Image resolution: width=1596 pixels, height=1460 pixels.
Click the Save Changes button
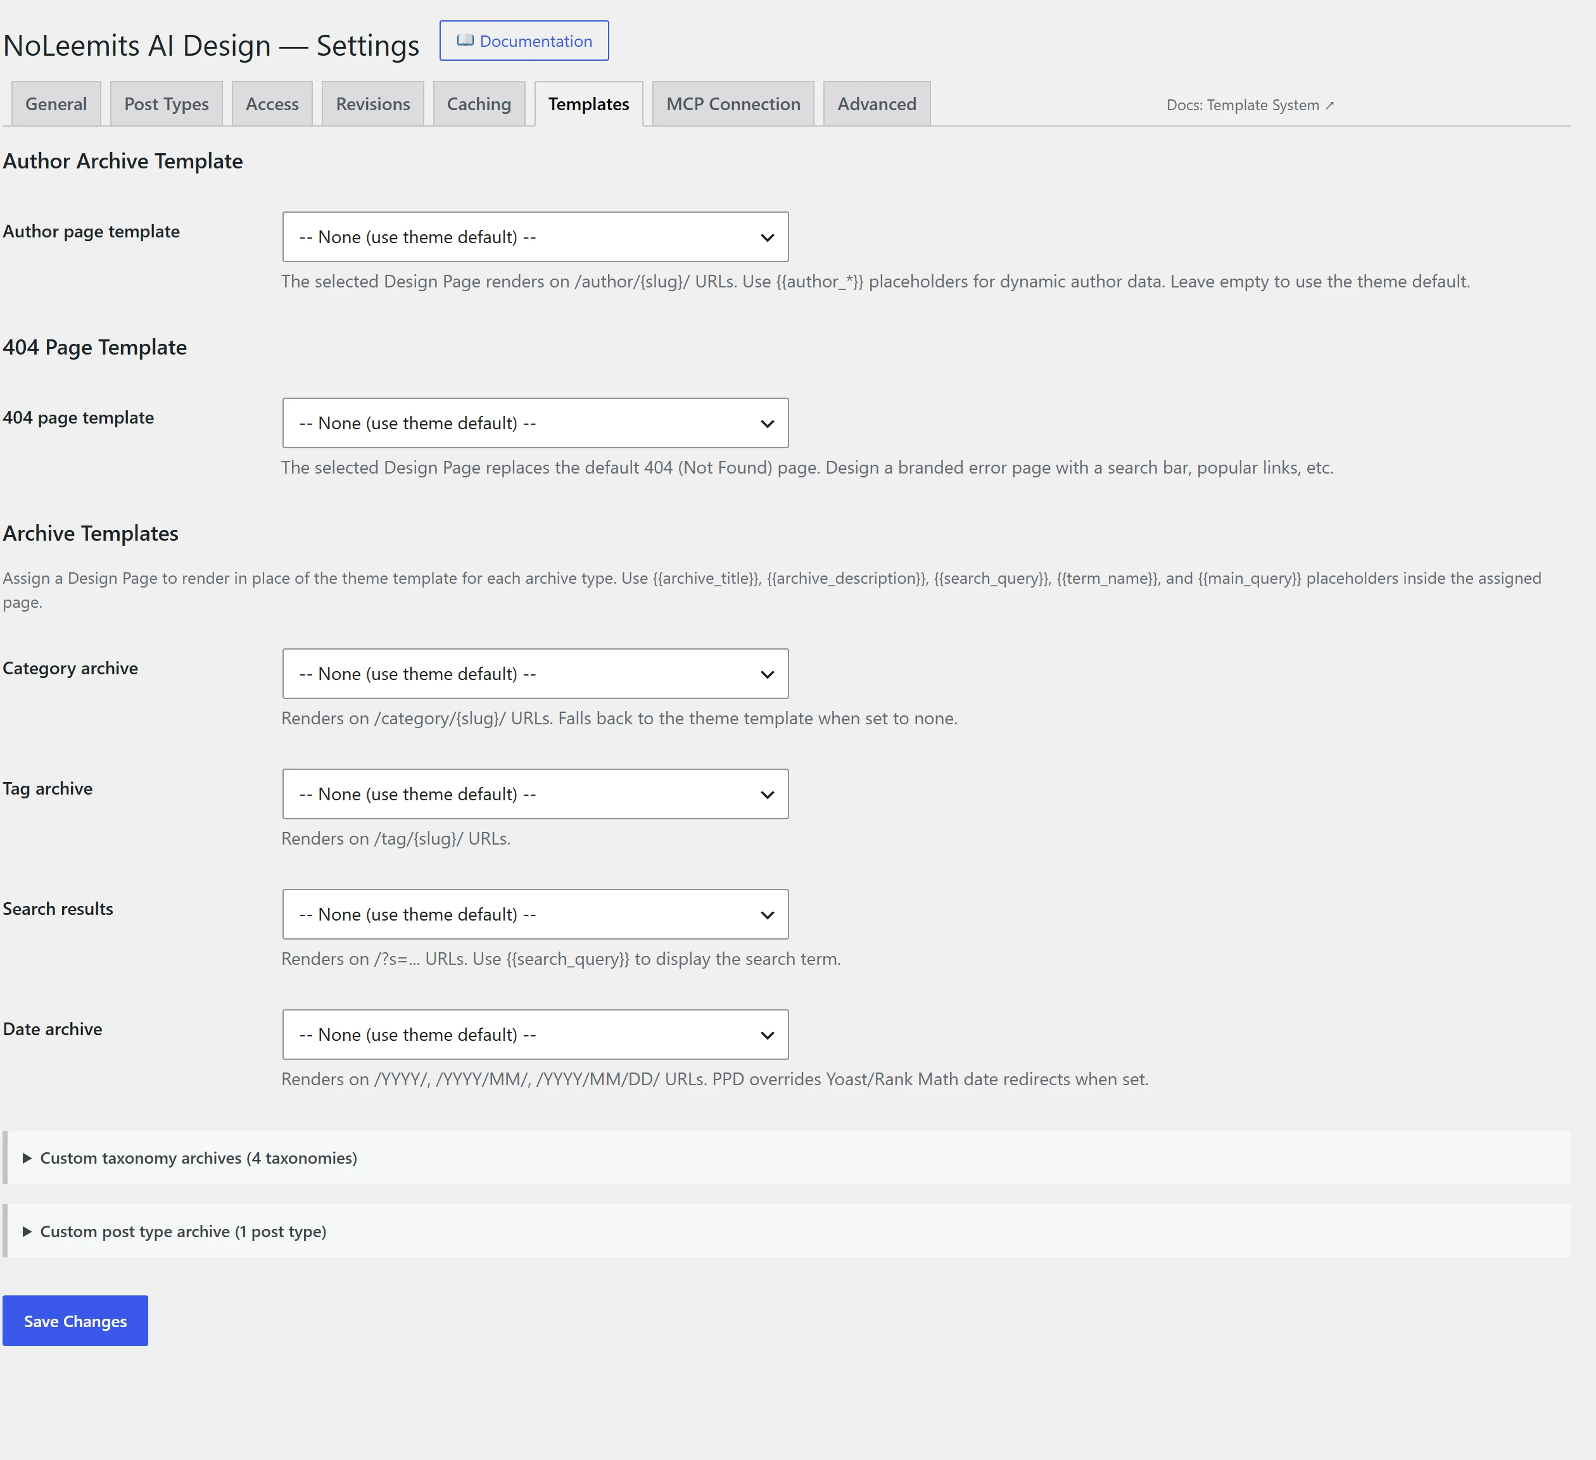(x=75, y=1321)
